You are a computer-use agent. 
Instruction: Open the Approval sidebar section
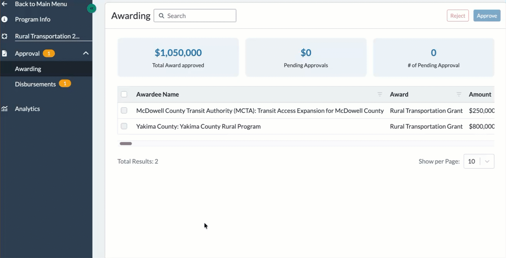coord(27,53)
